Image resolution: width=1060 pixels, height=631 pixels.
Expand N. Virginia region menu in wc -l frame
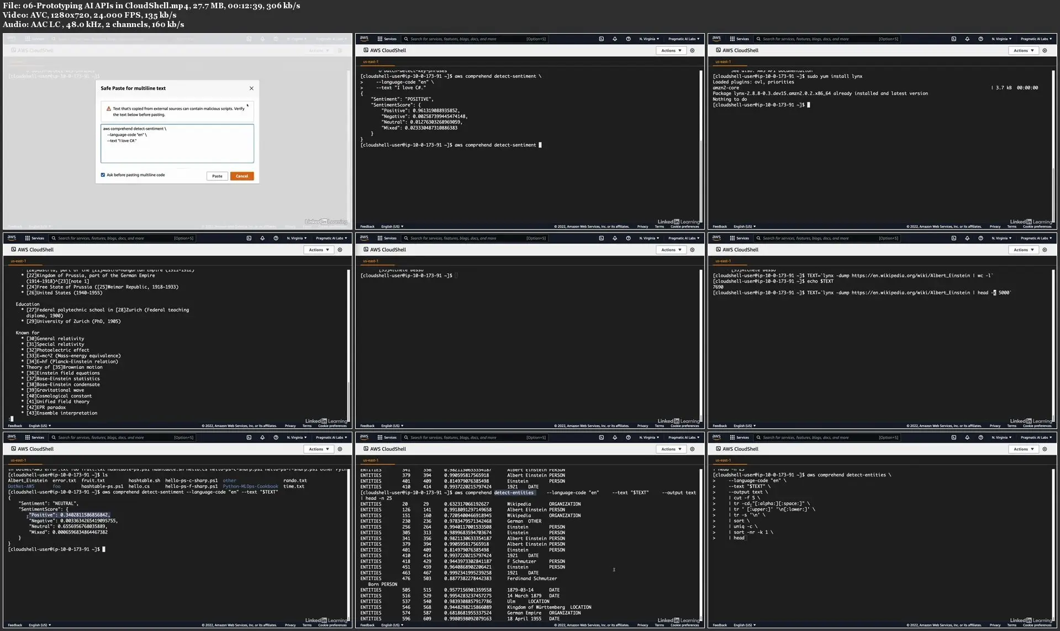tap(1001, 238)
